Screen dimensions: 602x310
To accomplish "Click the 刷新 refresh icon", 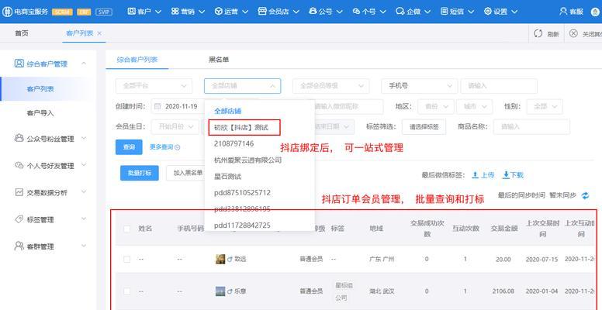I will point(538,34).
